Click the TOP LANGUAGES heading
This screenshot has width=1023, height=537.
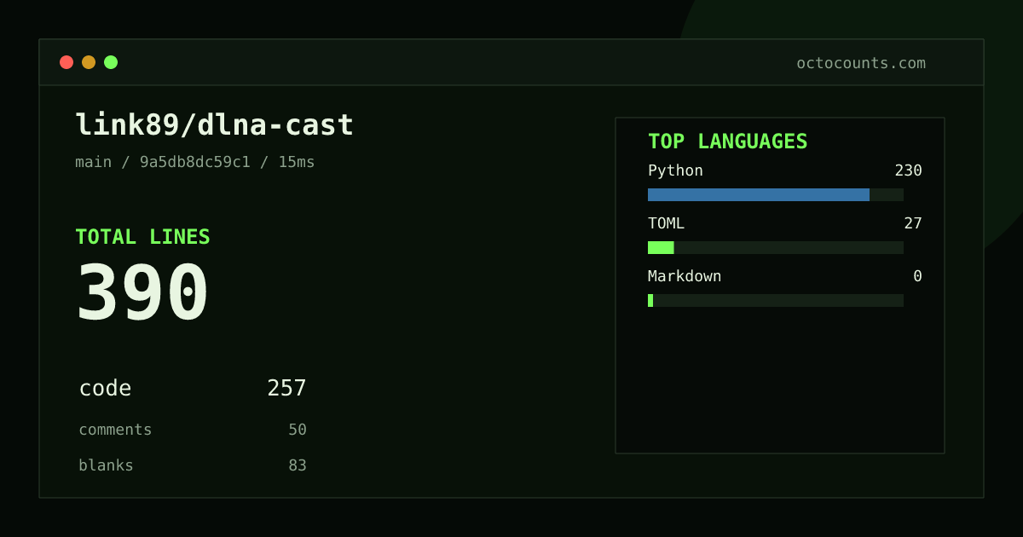point(727,141)
